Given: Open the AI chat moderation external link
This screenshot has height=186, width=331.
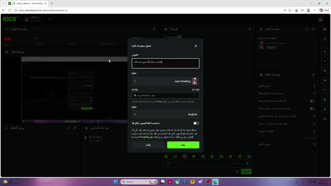Looking at the screenshot, I should [x=314, y=116].
